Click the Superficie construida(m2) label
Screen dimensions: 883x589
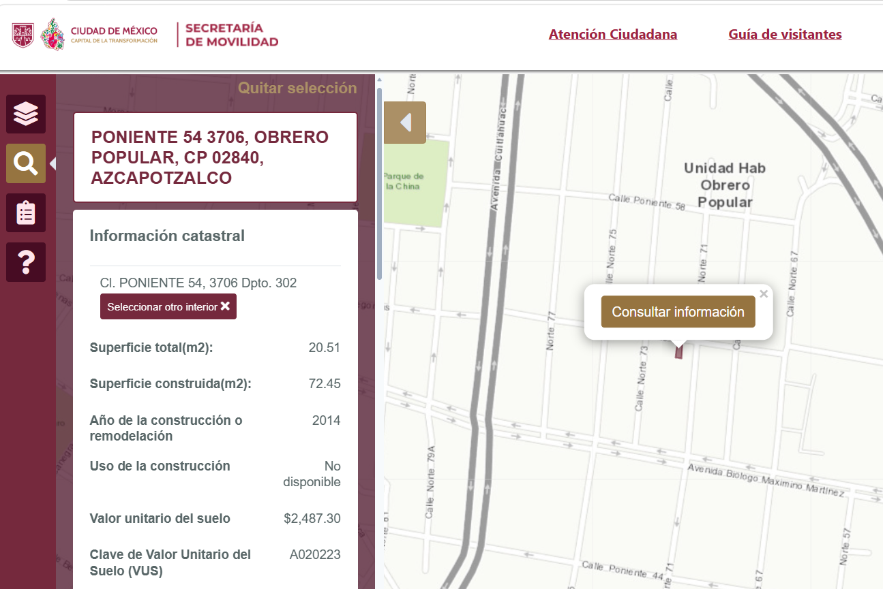point(170,383)
